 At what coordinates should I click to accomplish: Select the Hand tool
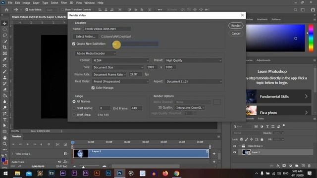pos(4,137)
